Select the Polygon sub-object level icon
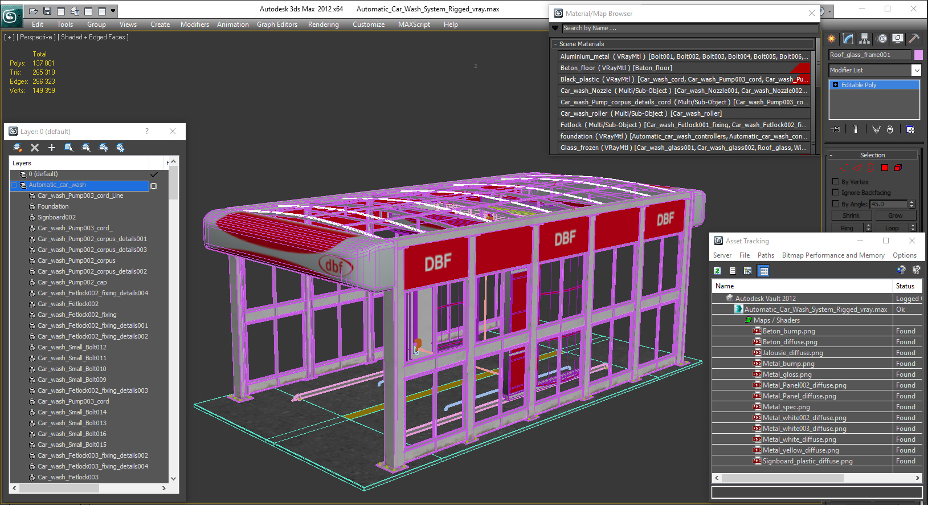 [885, 168]
